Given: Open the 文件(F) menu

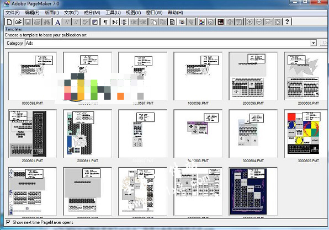Looking at the screenshot, I should click(x=13, y=13).
